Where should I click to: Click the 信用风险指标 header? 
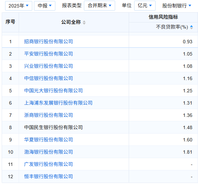pos(163,17)
